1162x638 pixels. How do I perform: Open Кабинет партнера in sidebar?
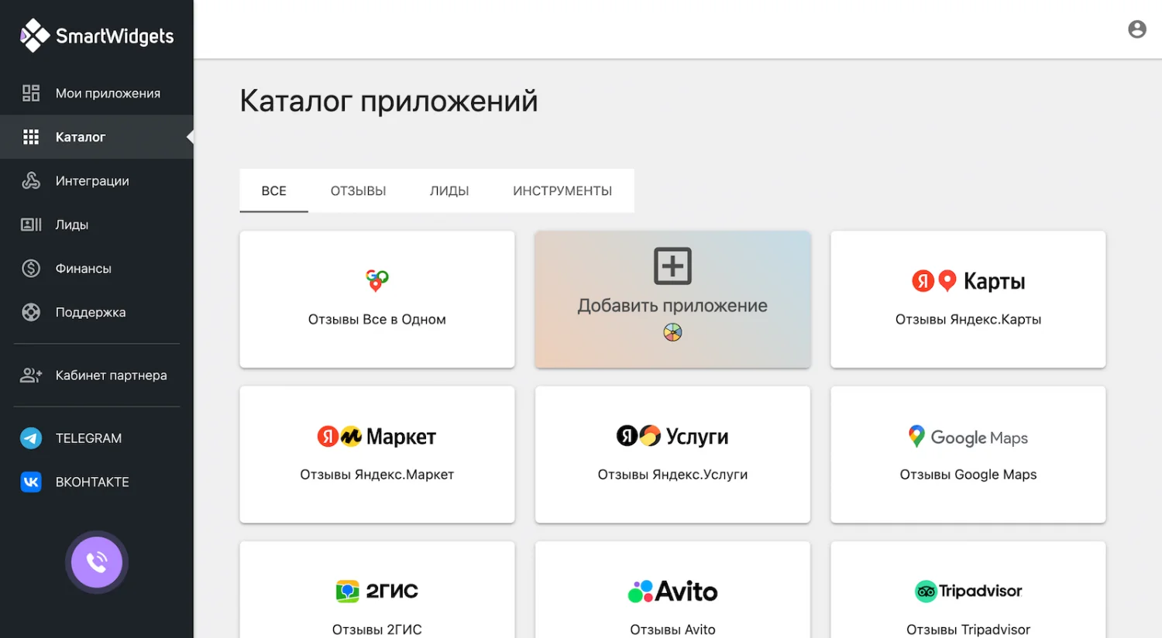[111, 376]
